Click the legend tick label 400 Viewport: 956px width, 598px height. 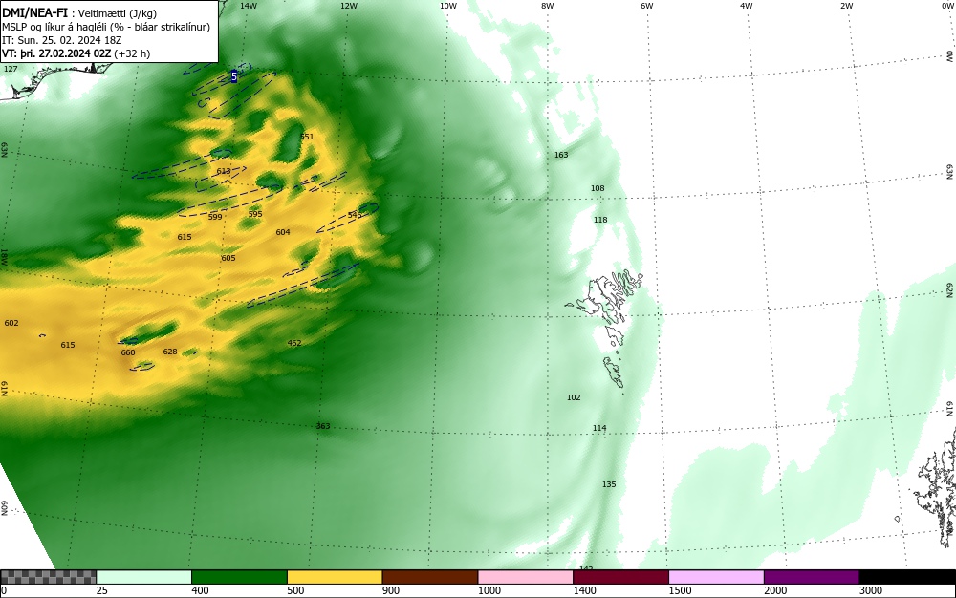tap(200, 590)
